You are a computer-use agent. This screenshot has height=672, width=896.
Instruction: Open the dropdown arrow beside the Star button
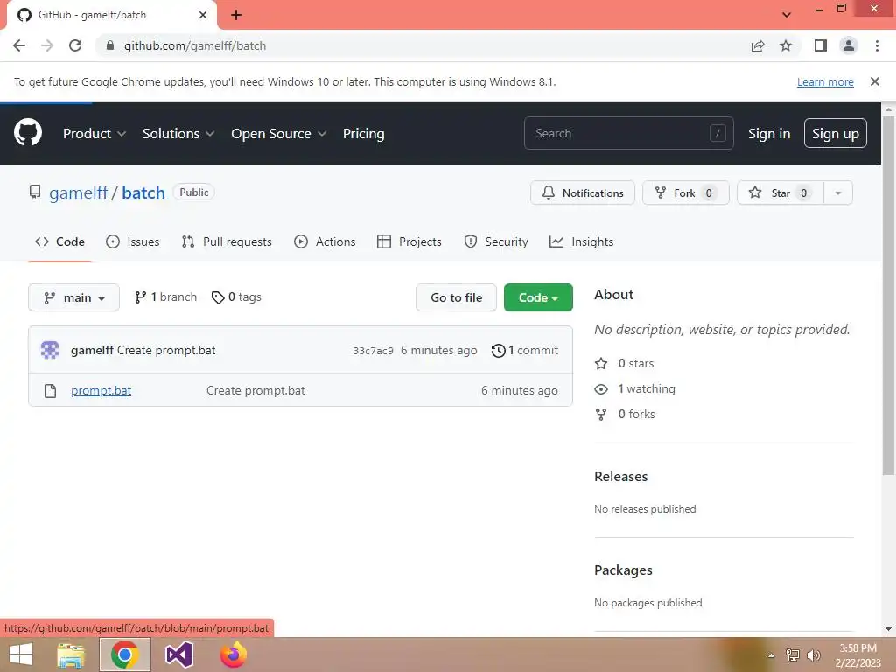click(x=838, y=192)
